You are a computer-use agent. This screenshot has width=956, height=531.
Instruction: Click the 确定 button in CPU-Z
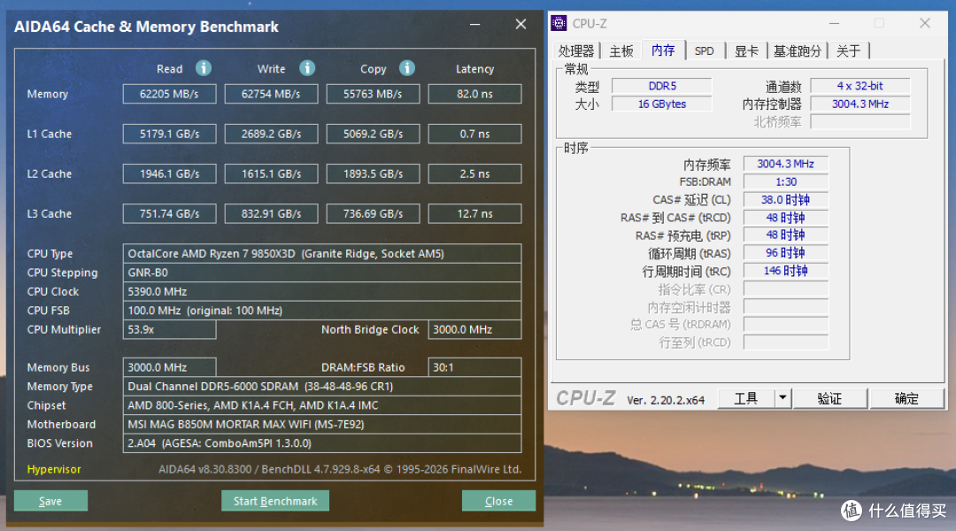pos(906,399)
